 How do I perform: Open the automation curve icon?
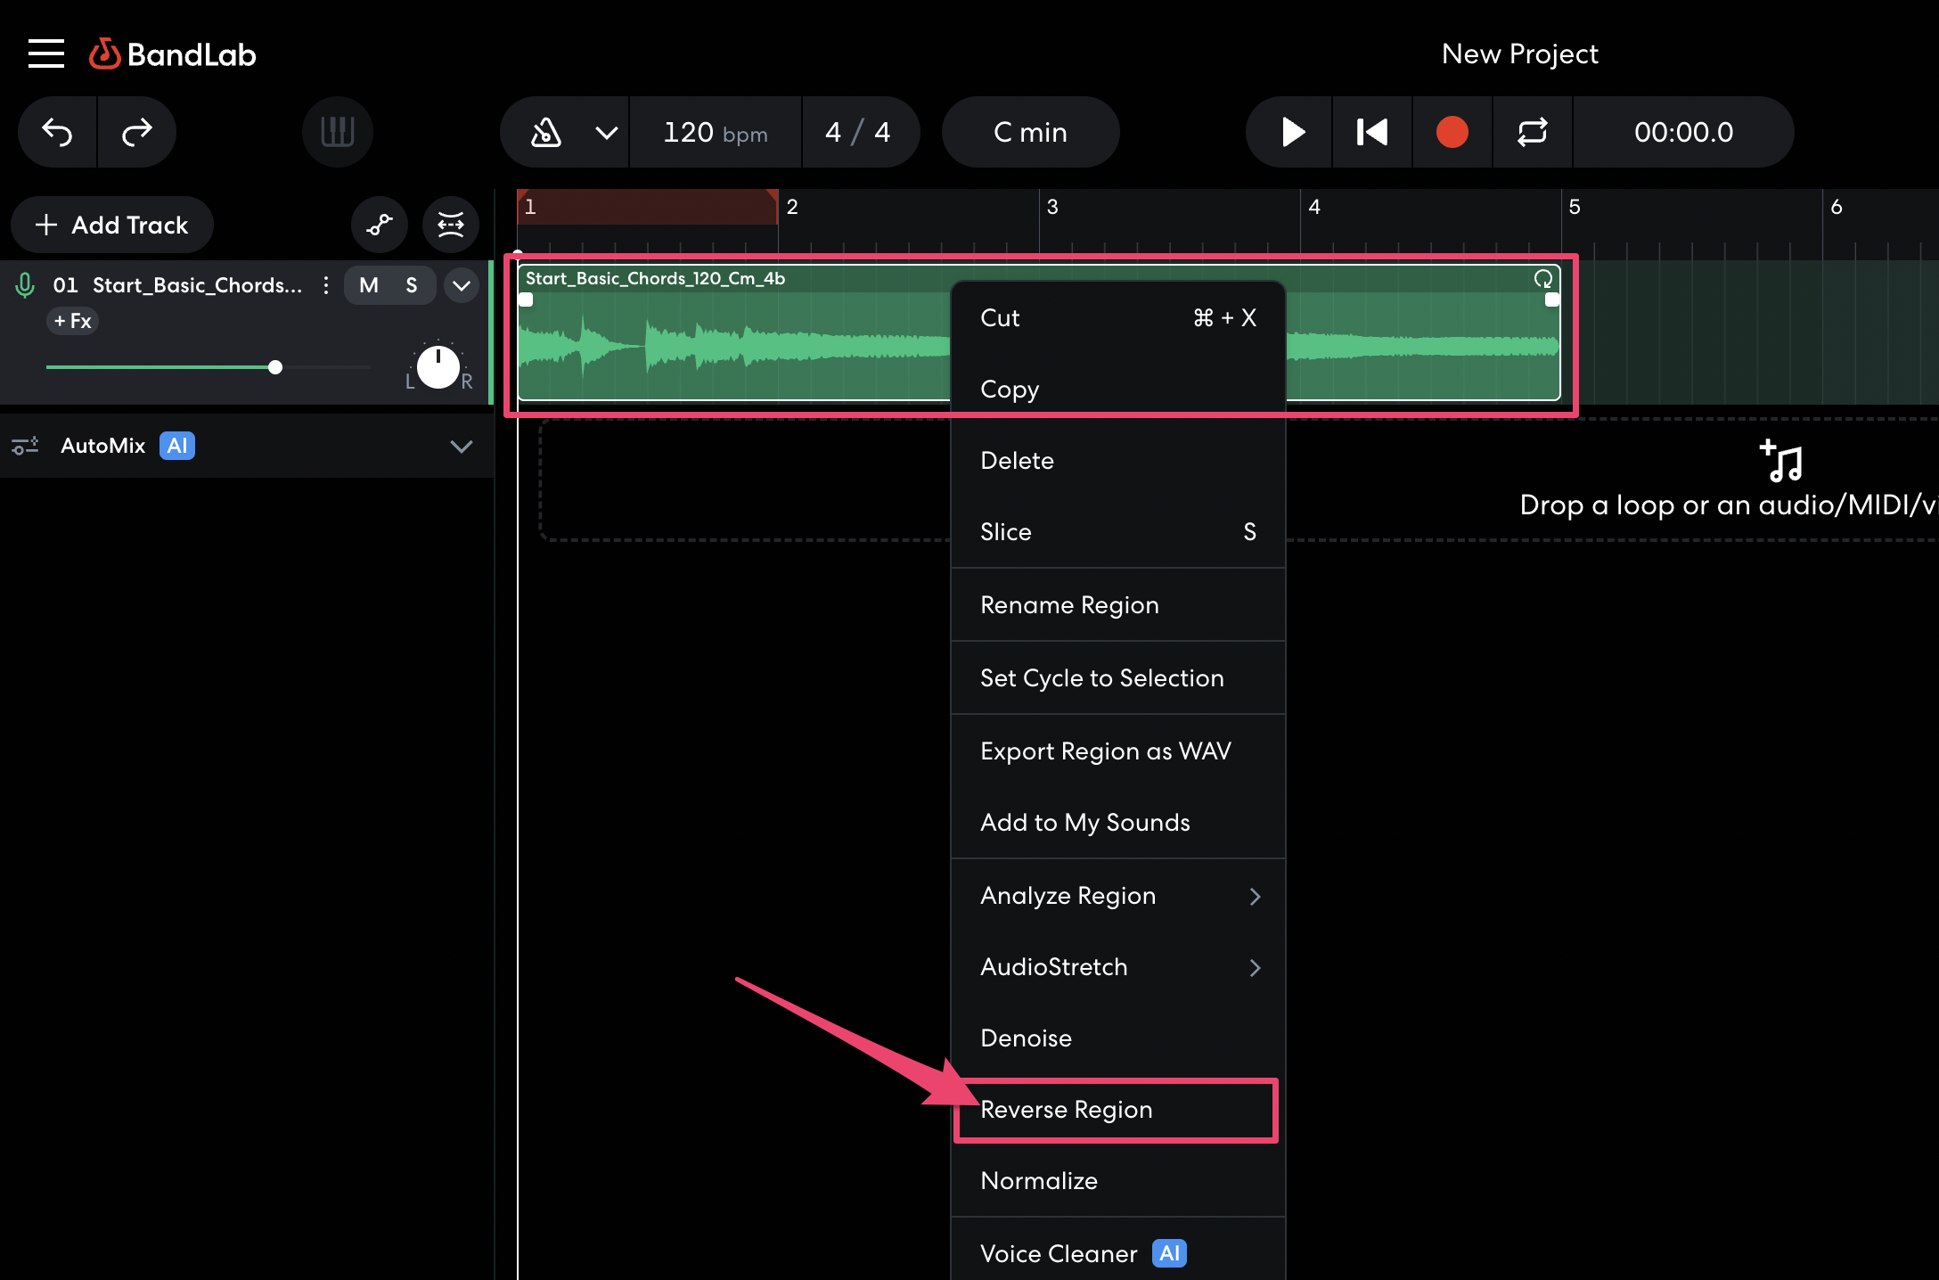[x=380, y=225]
